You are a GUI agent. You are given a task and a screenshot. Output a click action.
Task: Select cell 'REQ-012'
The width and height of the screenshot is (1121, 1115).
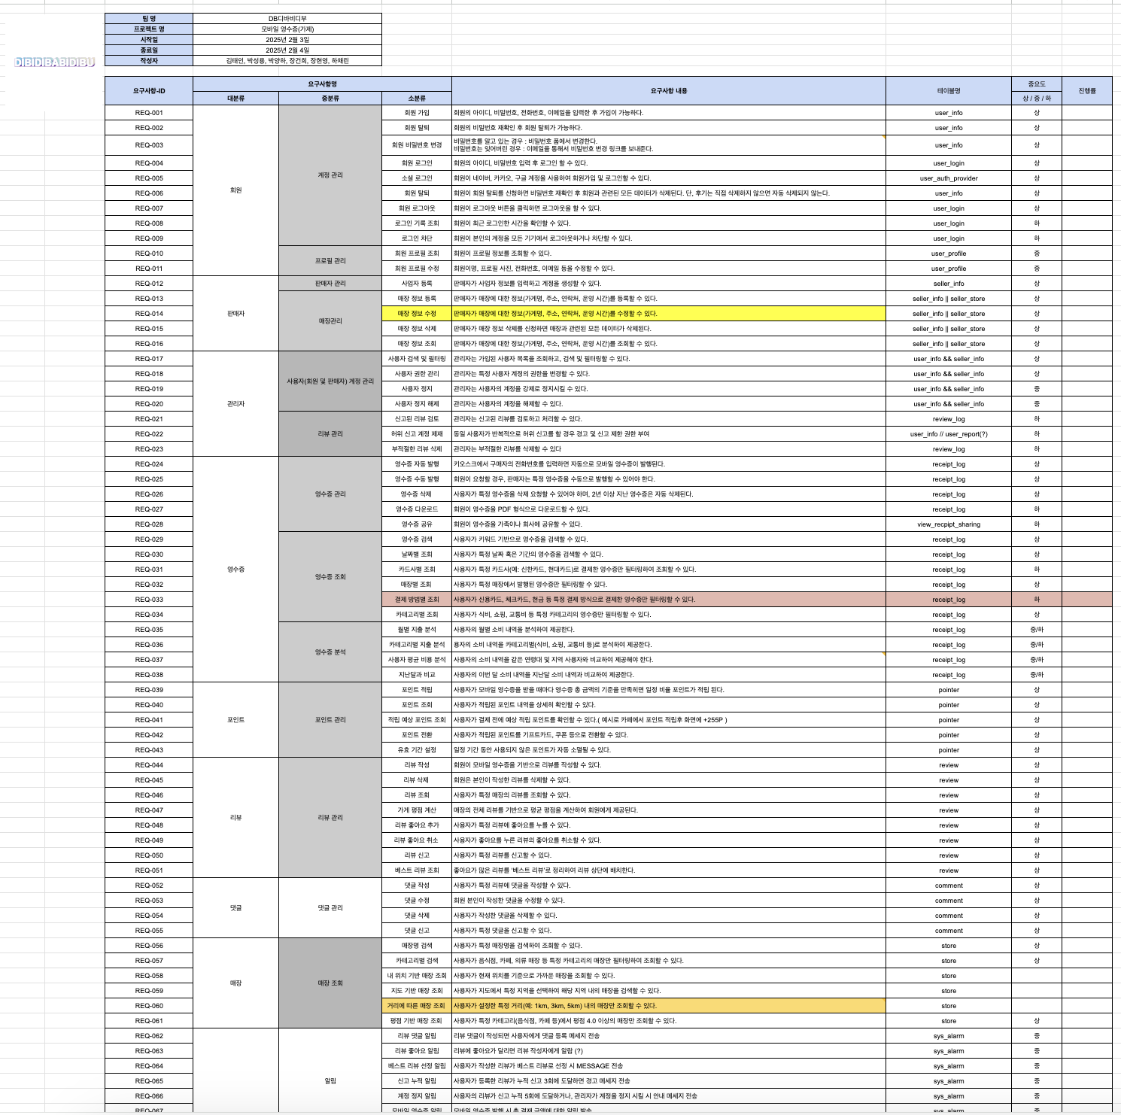pos(149,284)
